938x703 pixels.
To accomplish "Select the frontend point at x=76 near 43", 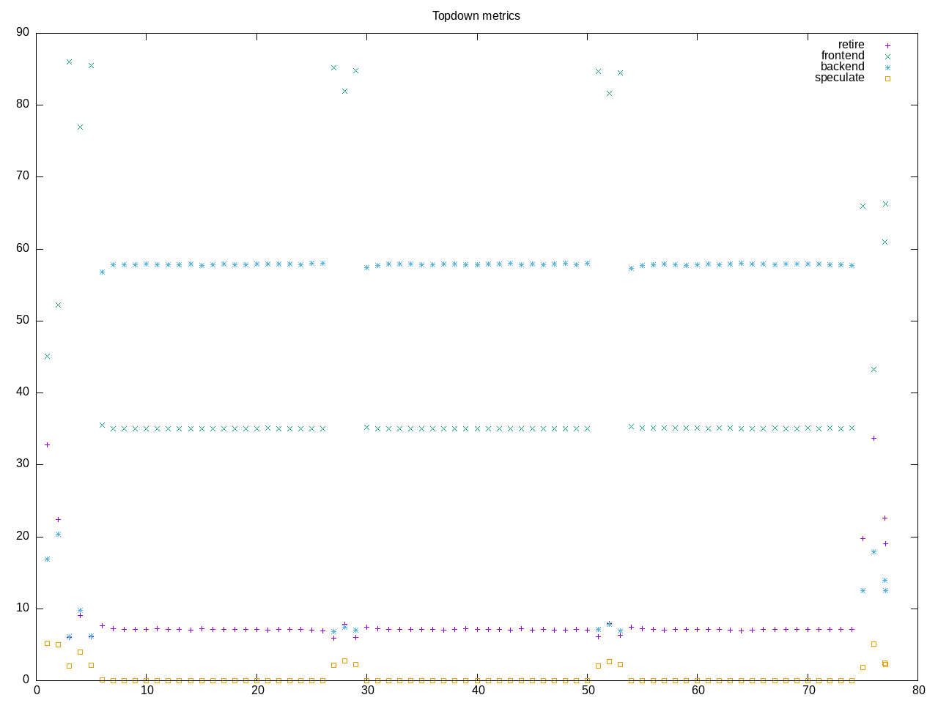I will point(874,370).
